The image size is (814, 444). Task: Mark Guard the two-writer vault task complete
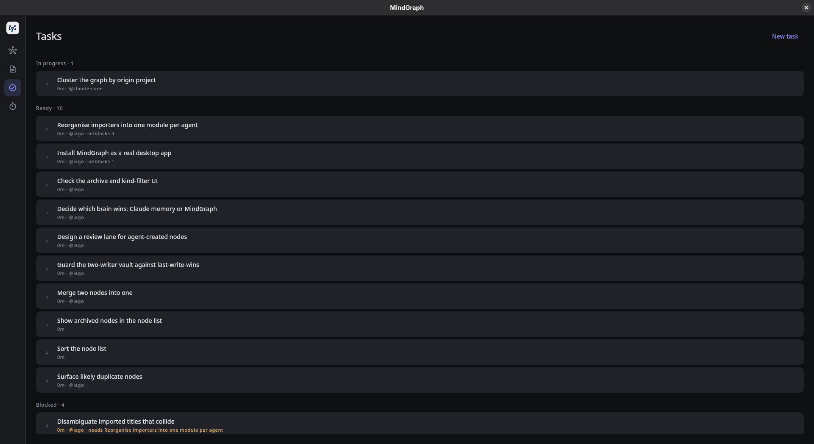pos(47,269)
